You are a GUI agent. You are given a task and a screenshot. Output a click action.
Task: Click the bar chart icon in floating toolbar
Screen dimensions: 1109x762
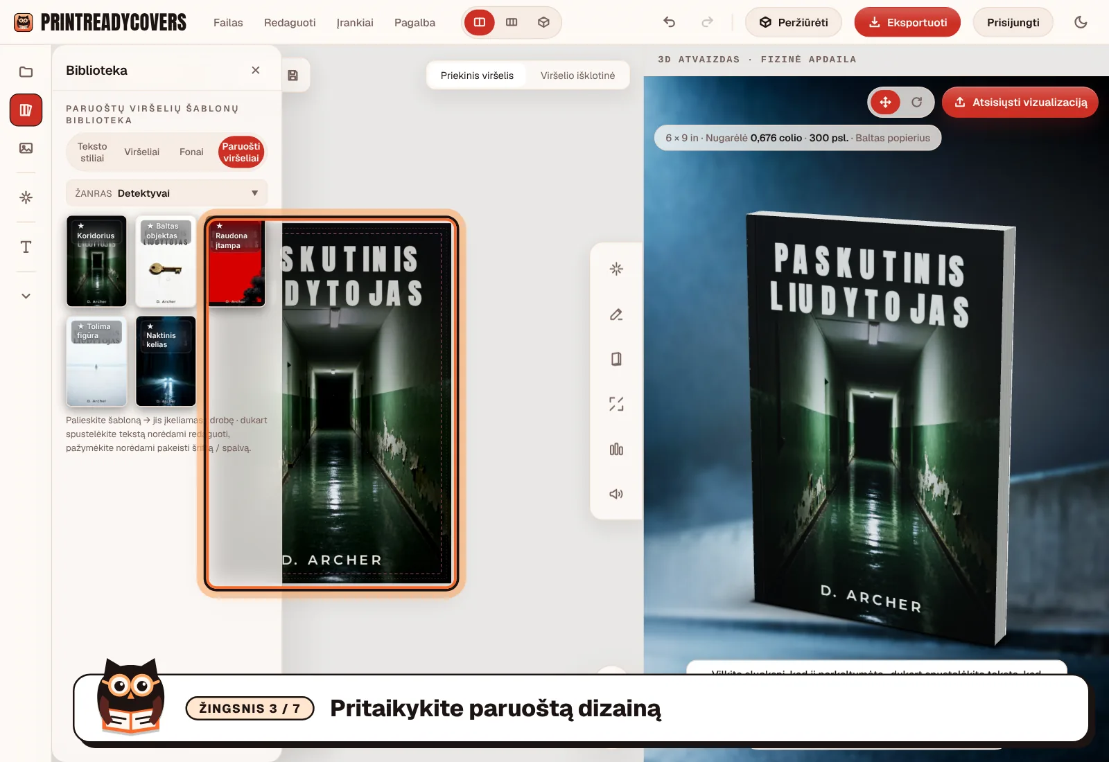(616, 449)
